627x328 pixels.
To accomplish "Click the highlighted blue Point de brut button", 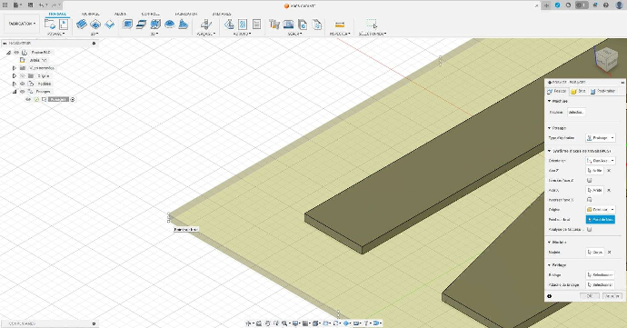I will tap(601, 220).
